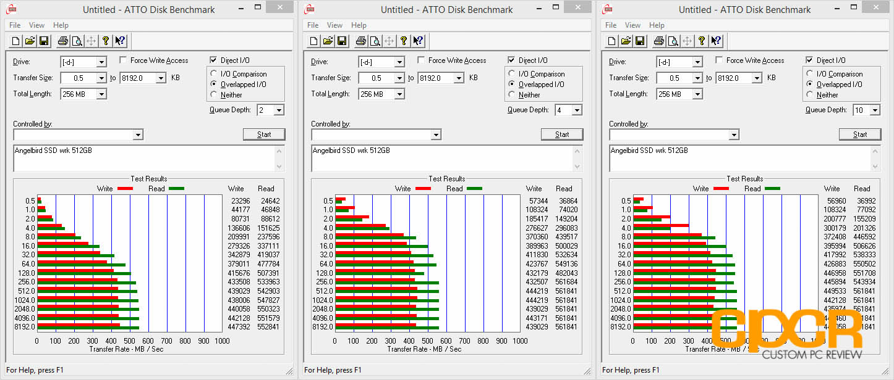Toggle Direct I/O in Queue Depth 10 window
Screen dimensions: 894x380
809,60
